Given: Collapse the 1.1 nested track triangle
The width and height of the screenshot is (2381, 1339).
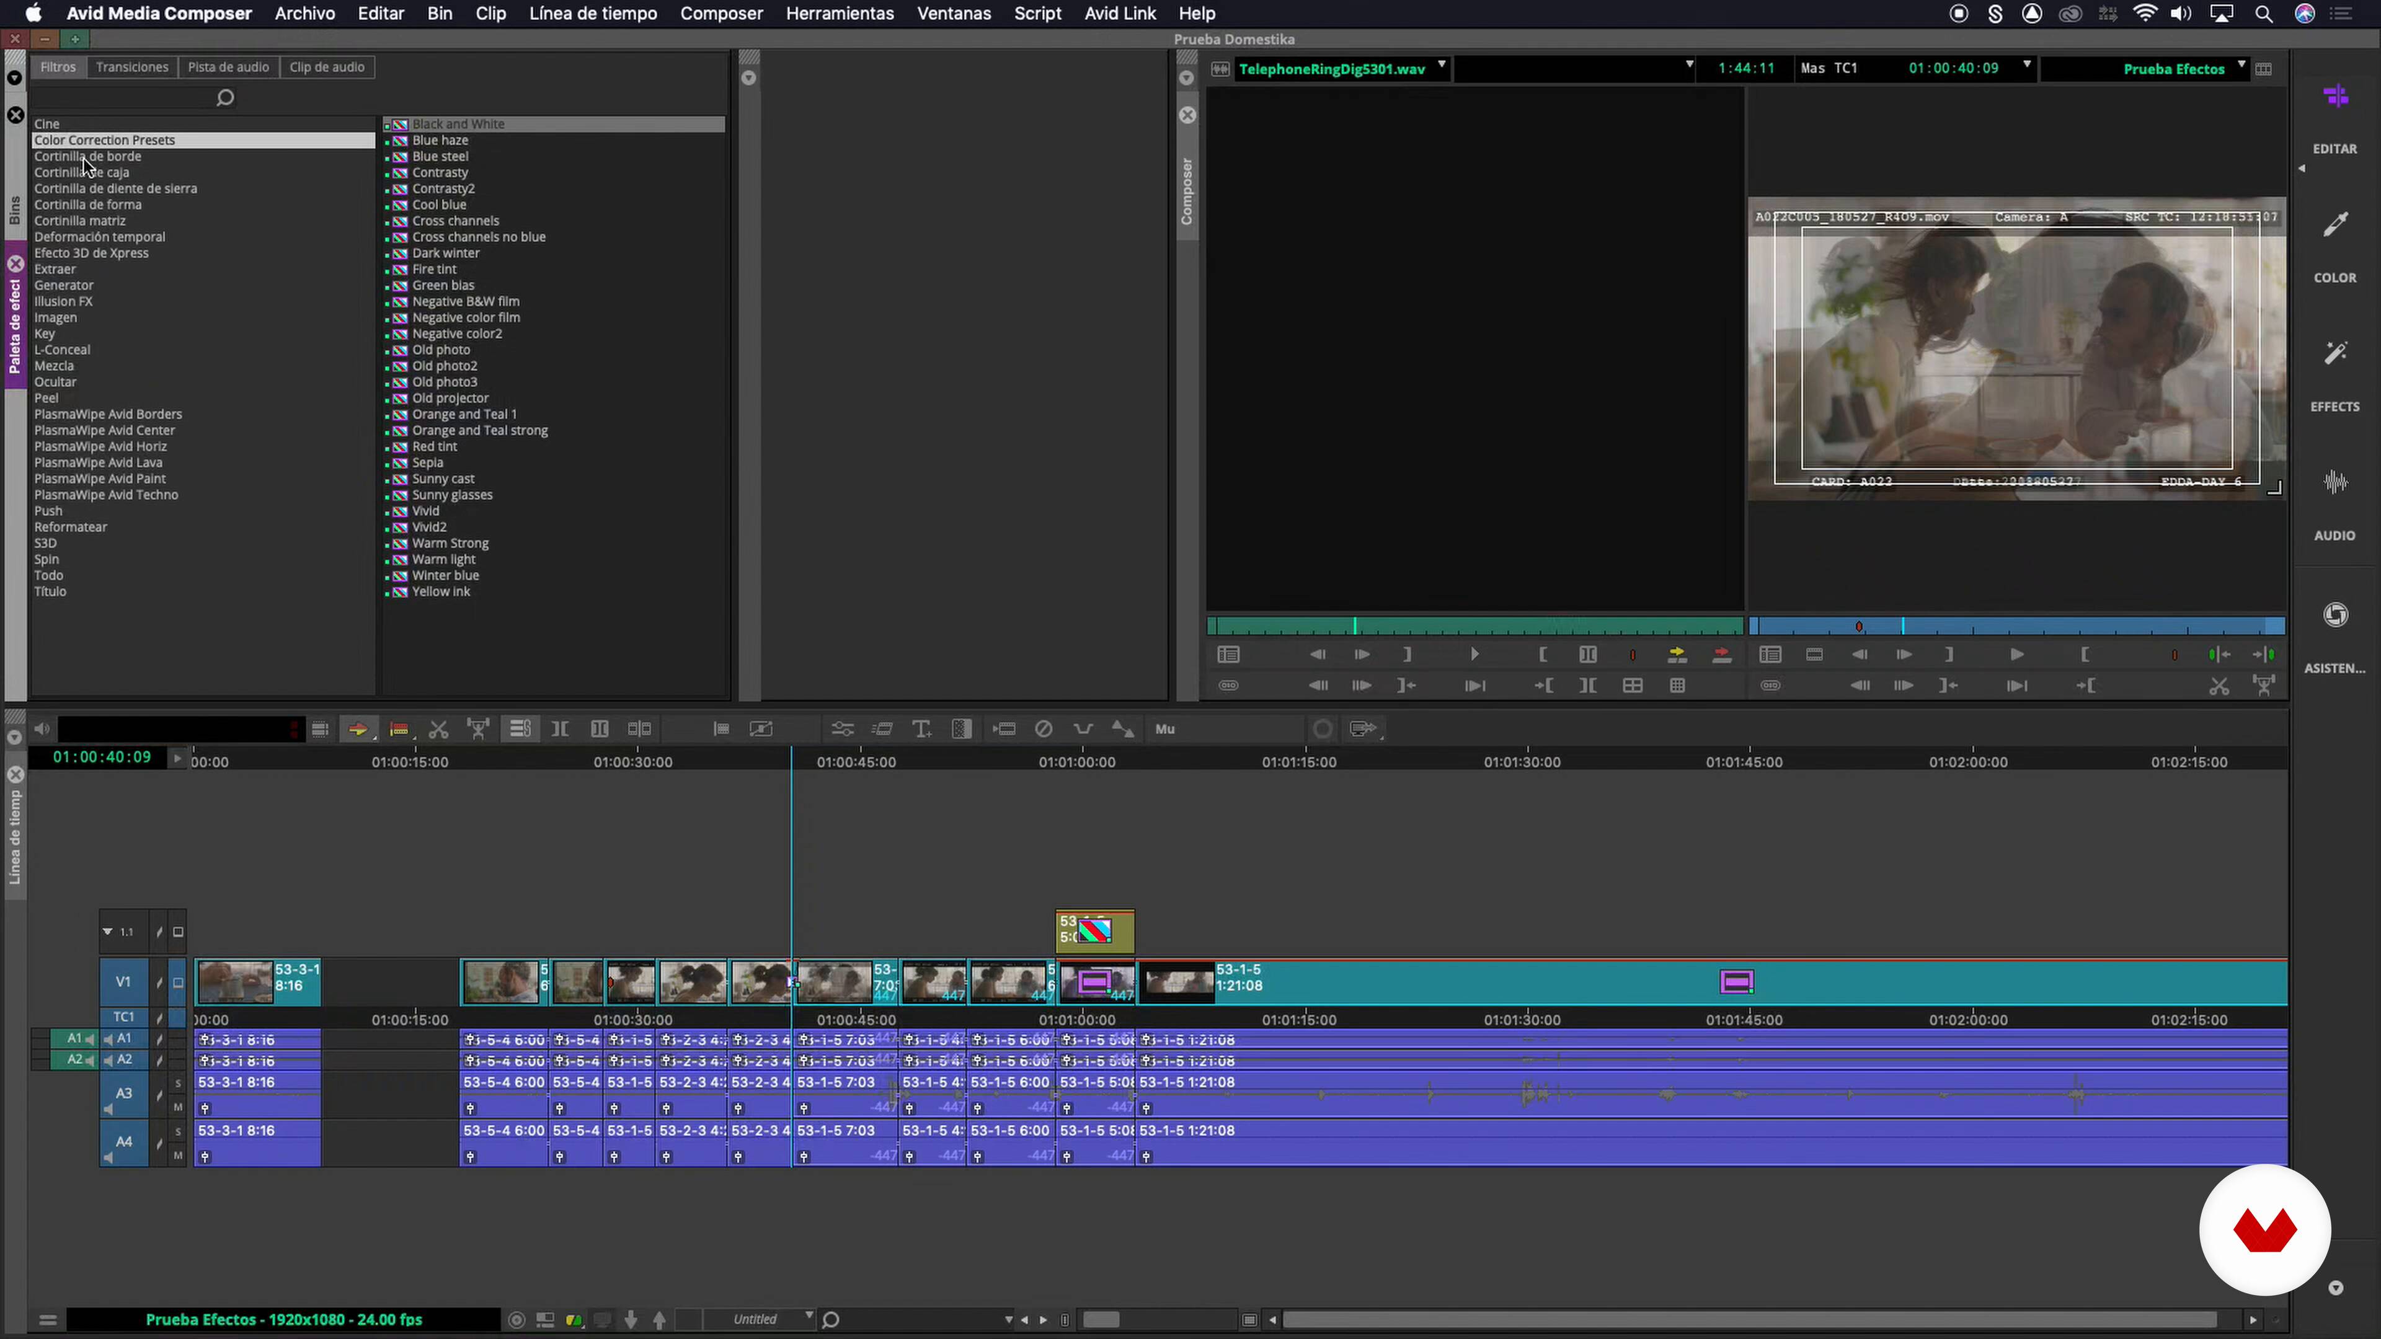Looking at the screenshot, I should coord(107,932).
